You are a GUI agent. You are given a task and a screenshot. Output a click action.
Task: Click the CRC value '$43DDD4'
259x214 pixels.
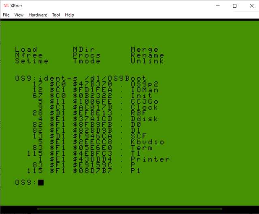point(93,159)
